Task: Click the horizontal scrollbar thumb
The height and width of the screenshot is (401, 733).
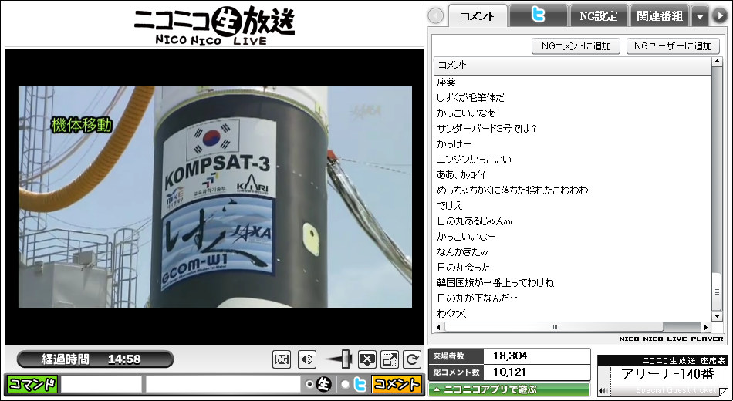Action: pyautogui.click(x=554, y=327)
